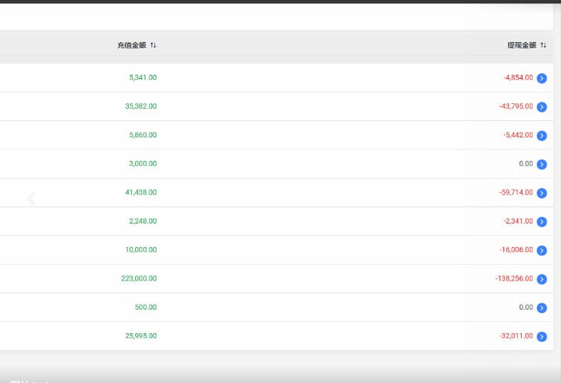561x383 pixels.
Task: Open details arrow for -5,442.00 row
Action: (x=542, y=135)
